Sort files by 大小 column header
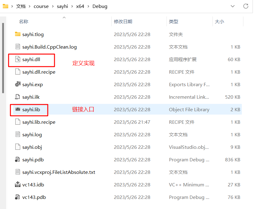 point(219,21)
